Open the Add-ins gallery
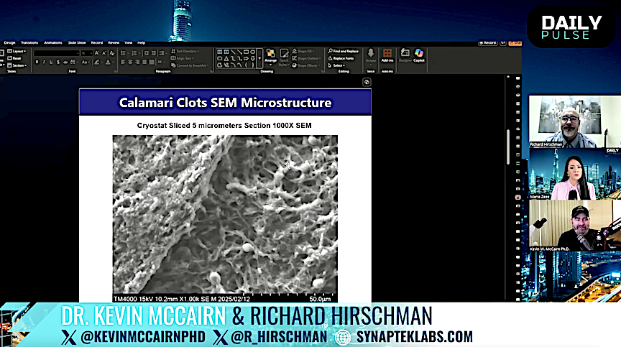Screen dimensions: 621x347 (387, 55)
